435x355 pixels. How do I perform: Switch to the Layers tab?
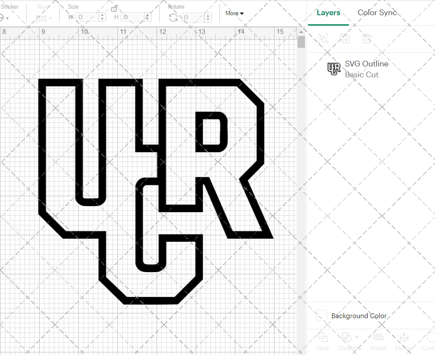click(x=328, y=13)
